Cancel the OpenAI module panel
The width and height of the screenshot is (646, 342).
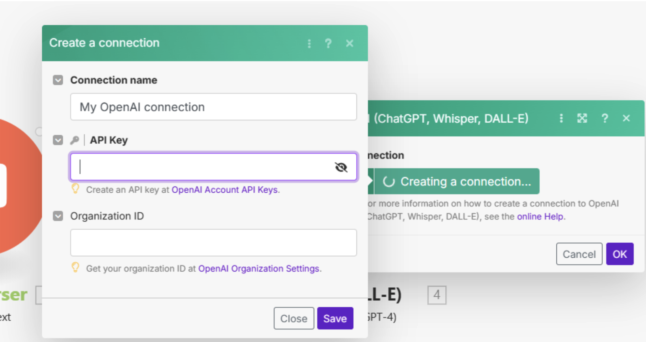point(579,254)
